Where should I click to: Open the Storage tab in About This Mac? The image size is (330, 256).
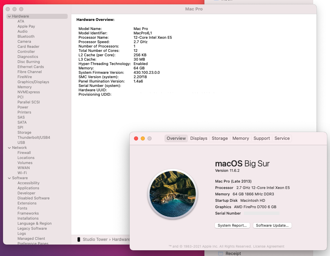[220, 138]
